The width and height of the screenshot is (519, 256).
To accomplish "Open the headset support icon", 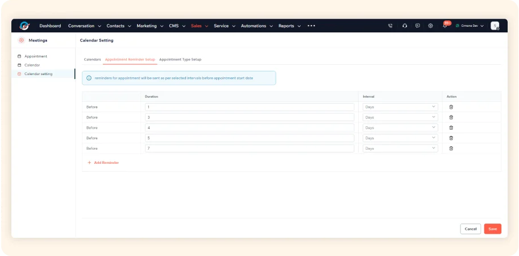I will pyautogui.click(x=404, y=26).
